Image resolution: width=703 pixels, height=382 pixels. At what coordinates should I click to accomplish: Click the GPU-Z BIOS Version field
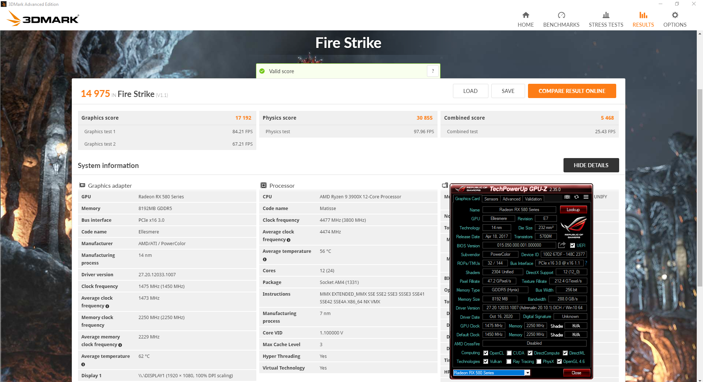(x=519, y=245)
